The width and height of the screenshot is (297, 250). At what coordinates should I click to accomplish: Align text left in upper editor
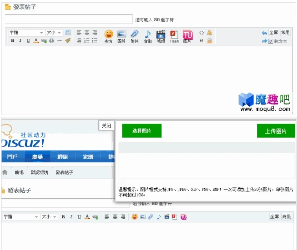pyautogui.click(x=79, y=33)
